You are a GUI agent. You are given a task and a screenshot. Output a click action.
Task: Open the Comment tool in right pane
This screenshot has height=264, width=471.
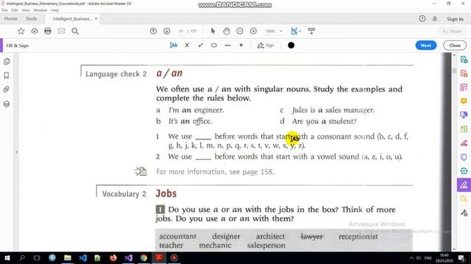point(464,101)
